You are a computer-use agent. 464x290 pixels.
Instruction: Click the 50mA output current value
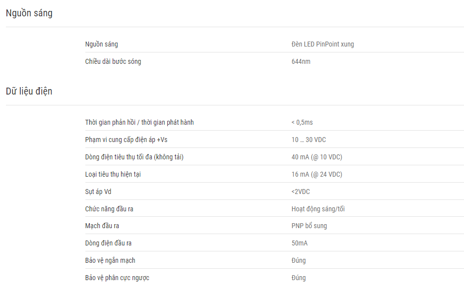click(299, 243)
